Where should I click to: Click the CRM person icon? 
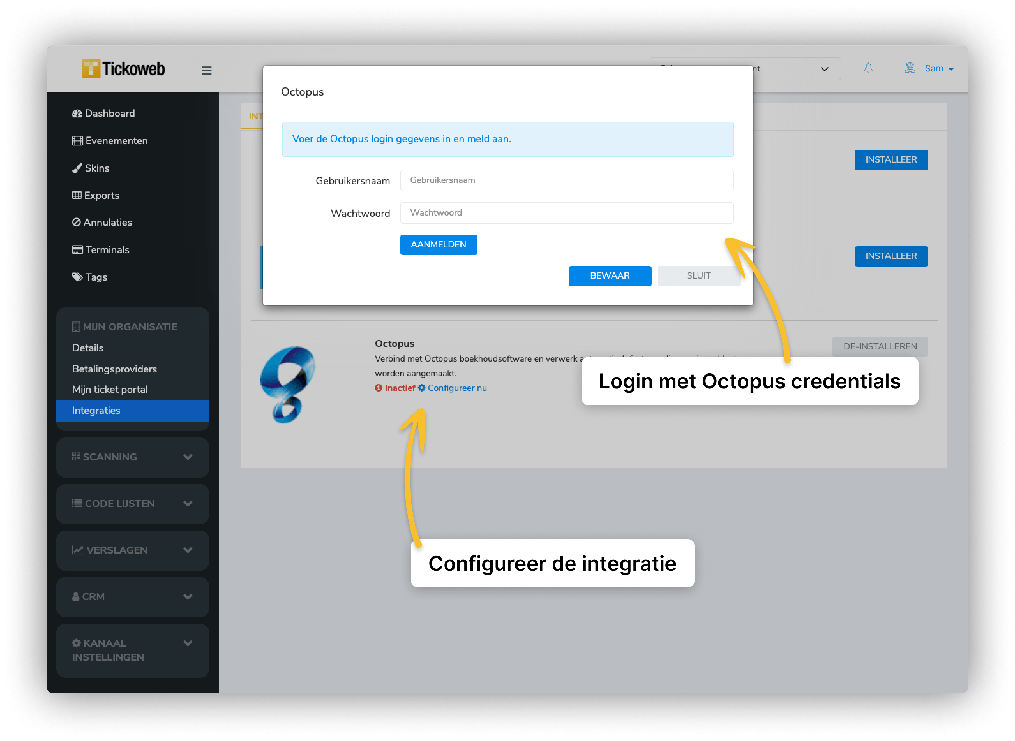75,597
